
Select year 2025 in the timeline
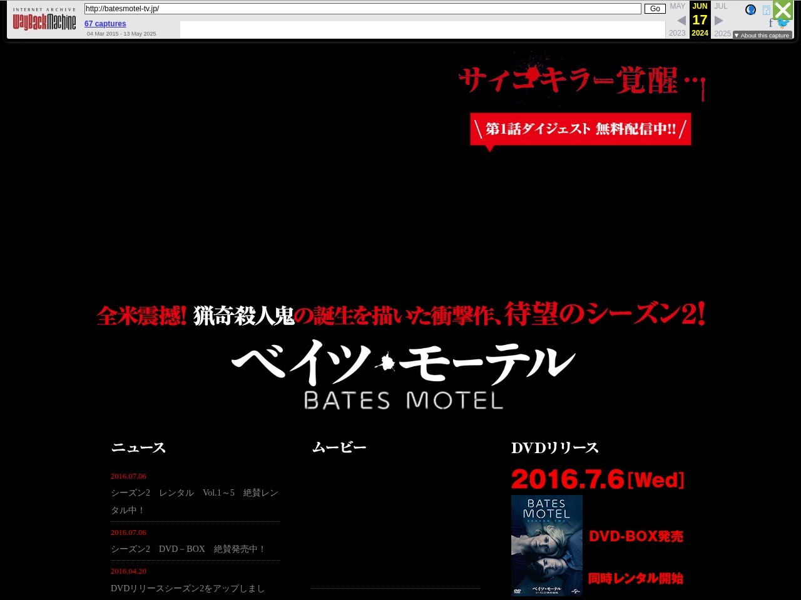[x=723, y=33]
